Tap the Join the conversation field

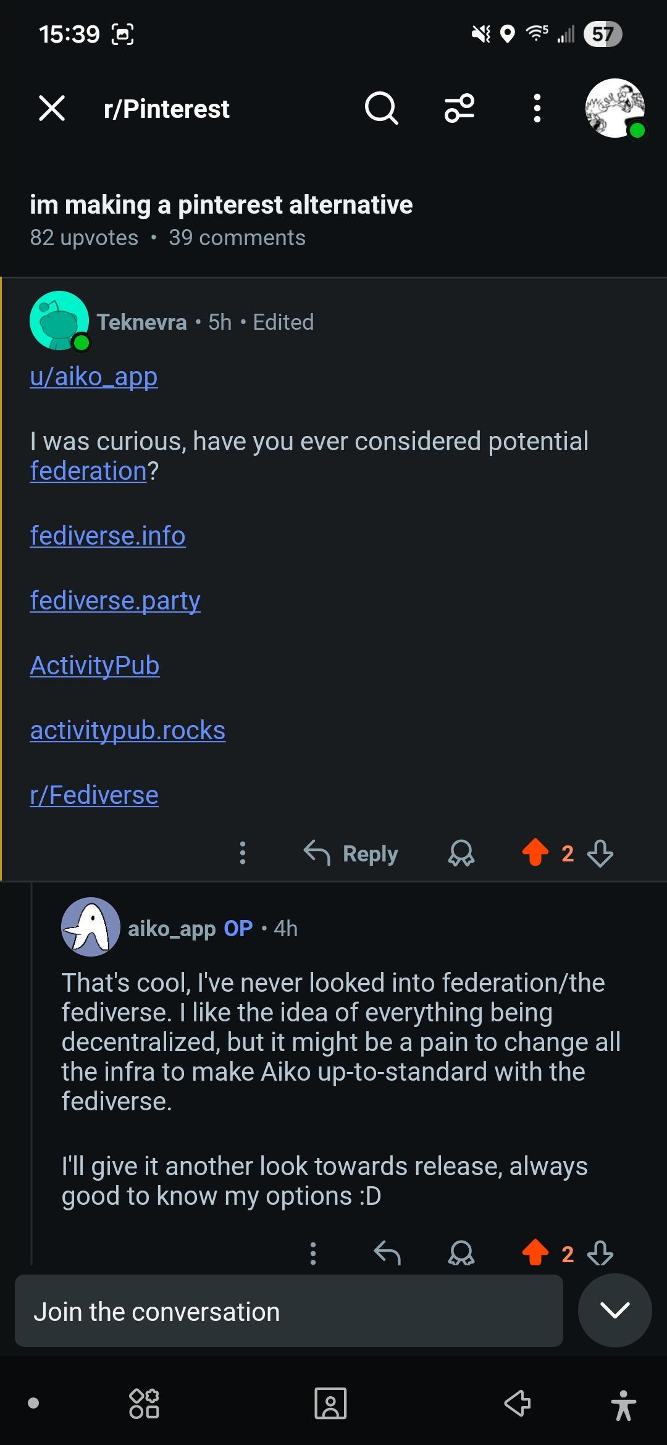(288, 1311)
